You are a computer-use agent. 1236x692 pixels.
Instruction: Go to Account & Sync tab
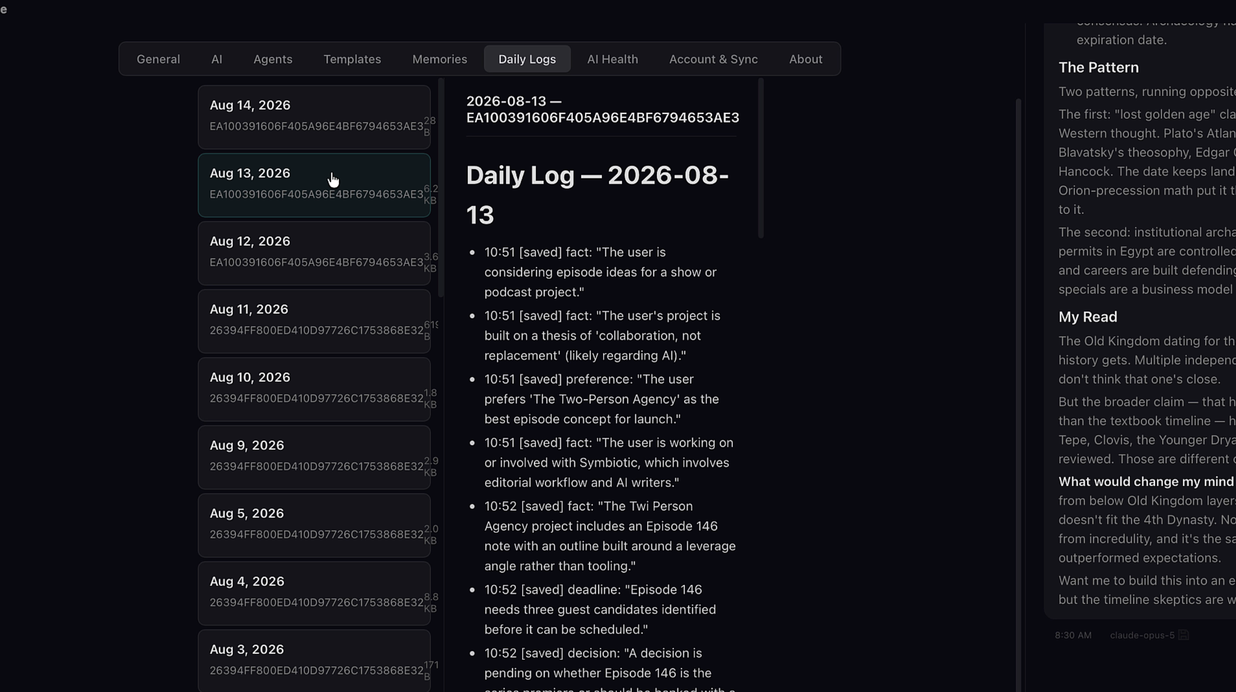click(713, 59)
